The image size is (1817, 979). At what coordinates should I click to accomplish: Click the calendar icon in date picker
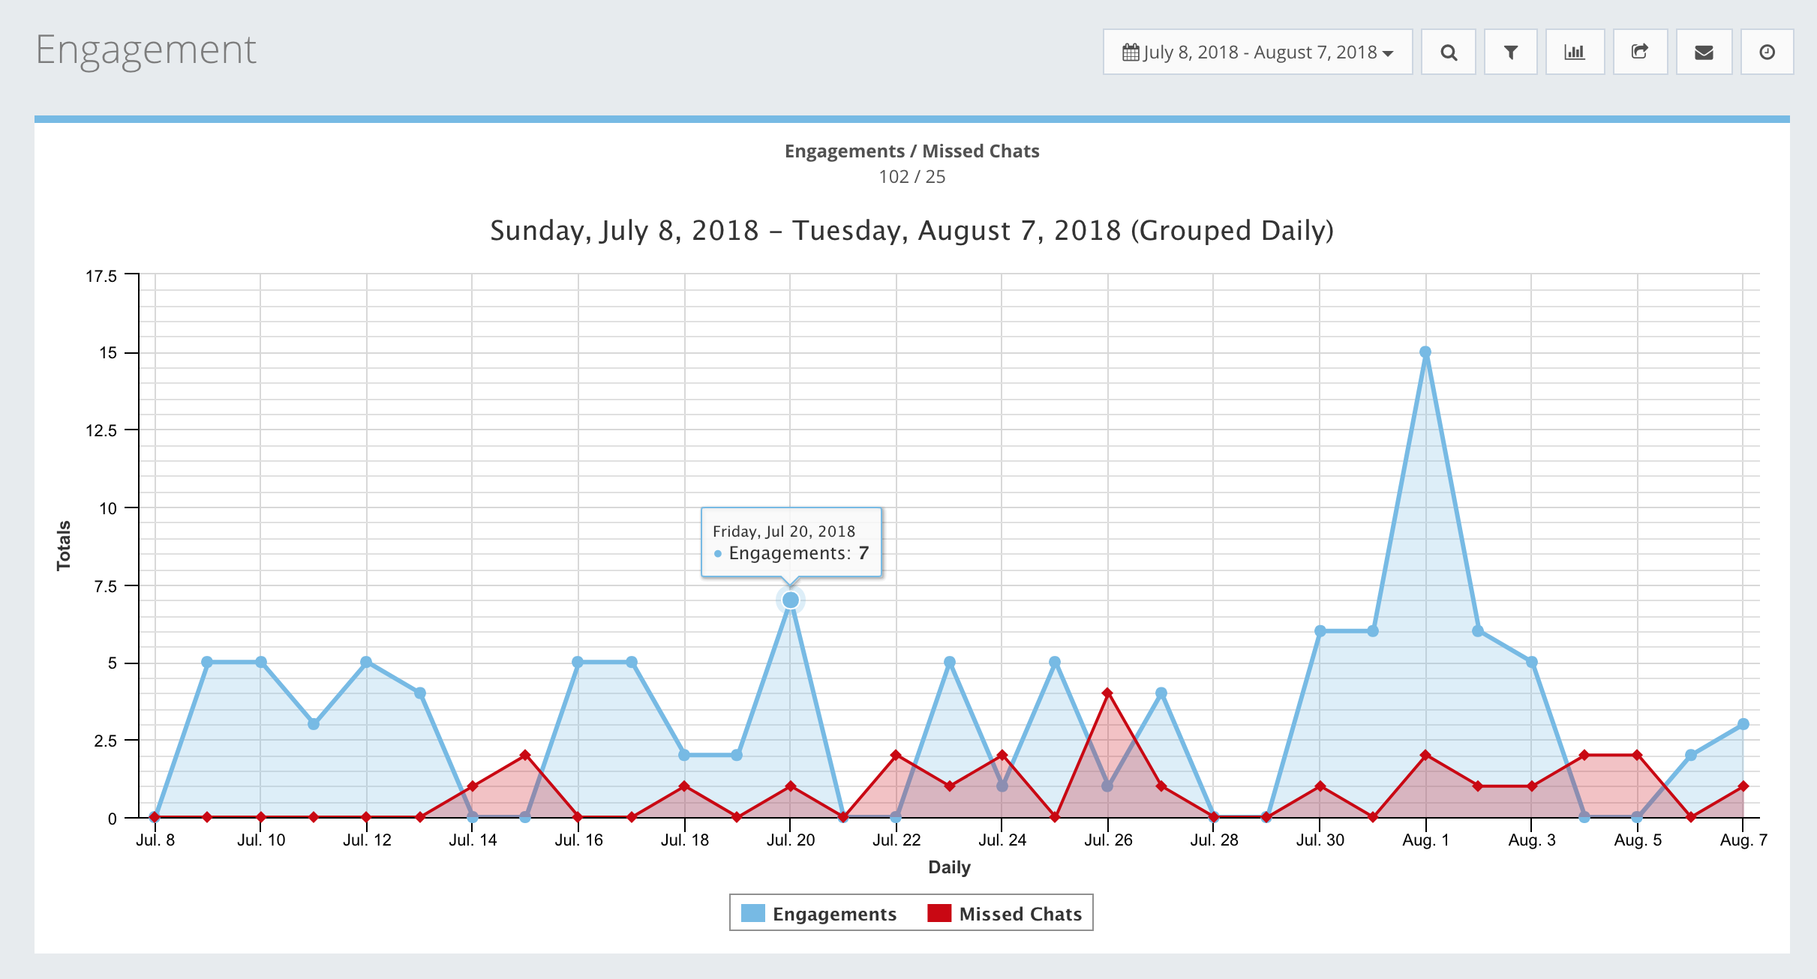click(x=1131, y=52)
